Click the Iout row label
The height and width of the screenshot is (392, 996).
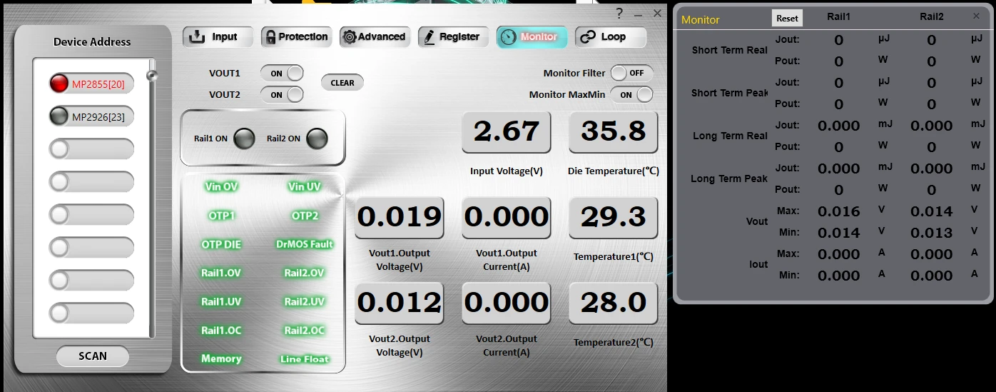pos(758,264)
